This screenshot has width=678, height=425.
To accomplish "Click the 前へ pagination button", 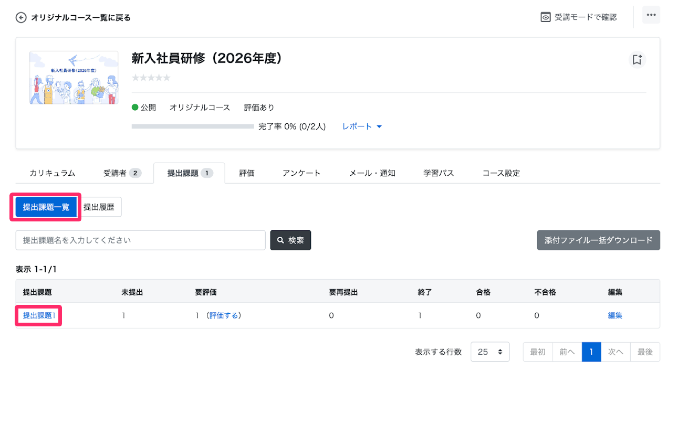I will click(567, 352).
